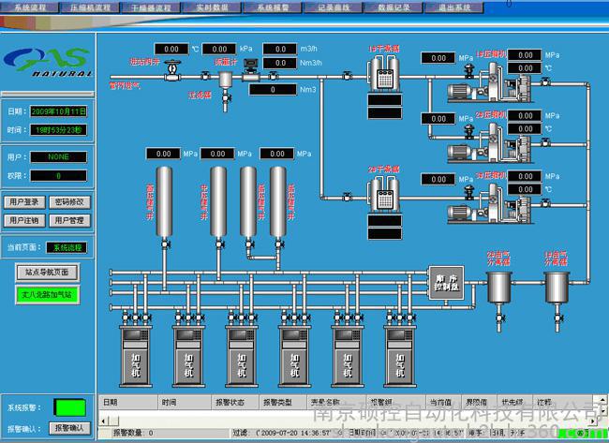
Task: Select the 高压储气井 storage cylinder
Action: (x=164, y=202)
